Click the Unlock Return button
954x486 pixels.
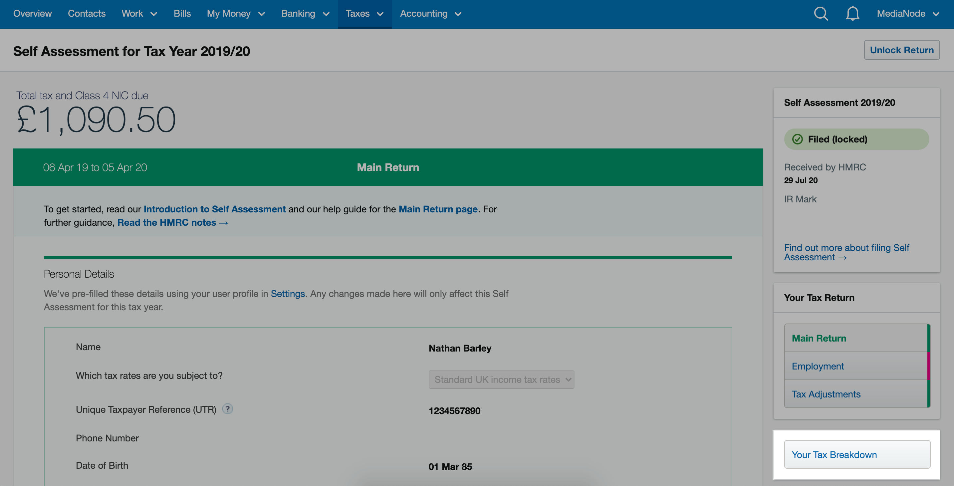tap(902, 50)
